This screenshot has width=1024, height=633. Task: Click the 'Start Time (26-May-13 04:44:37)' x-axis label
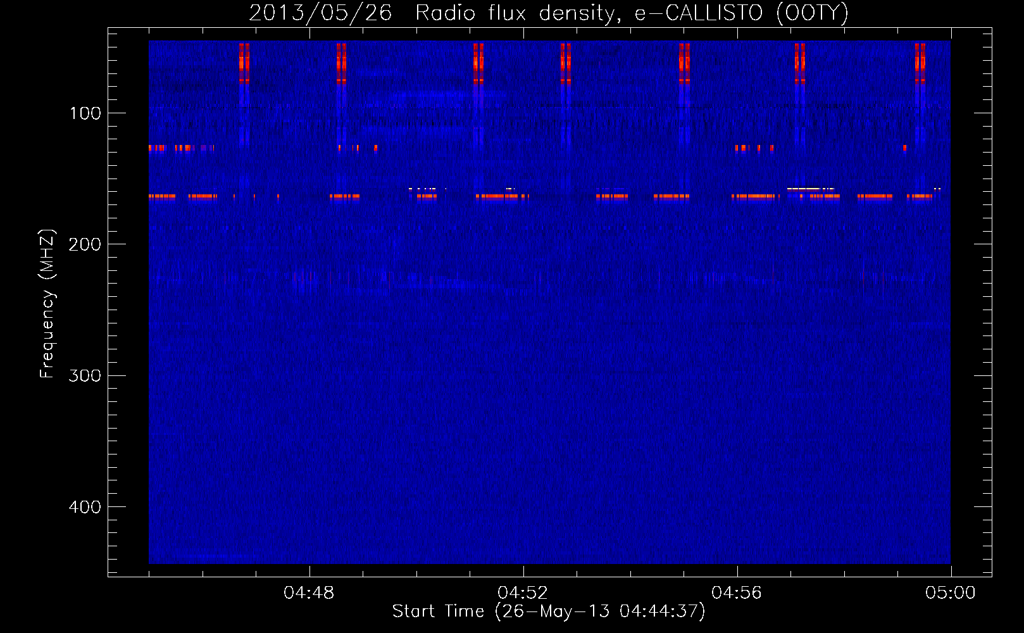(x=549, y=611)
